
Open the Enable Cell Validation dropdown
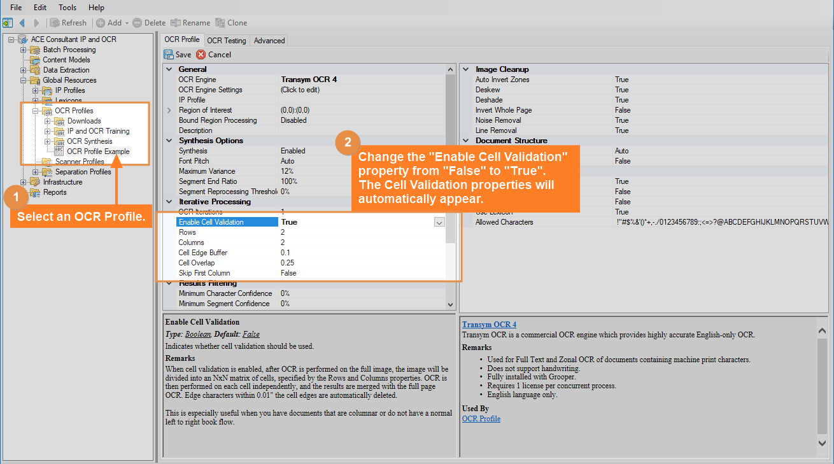(x=439, y=222)
